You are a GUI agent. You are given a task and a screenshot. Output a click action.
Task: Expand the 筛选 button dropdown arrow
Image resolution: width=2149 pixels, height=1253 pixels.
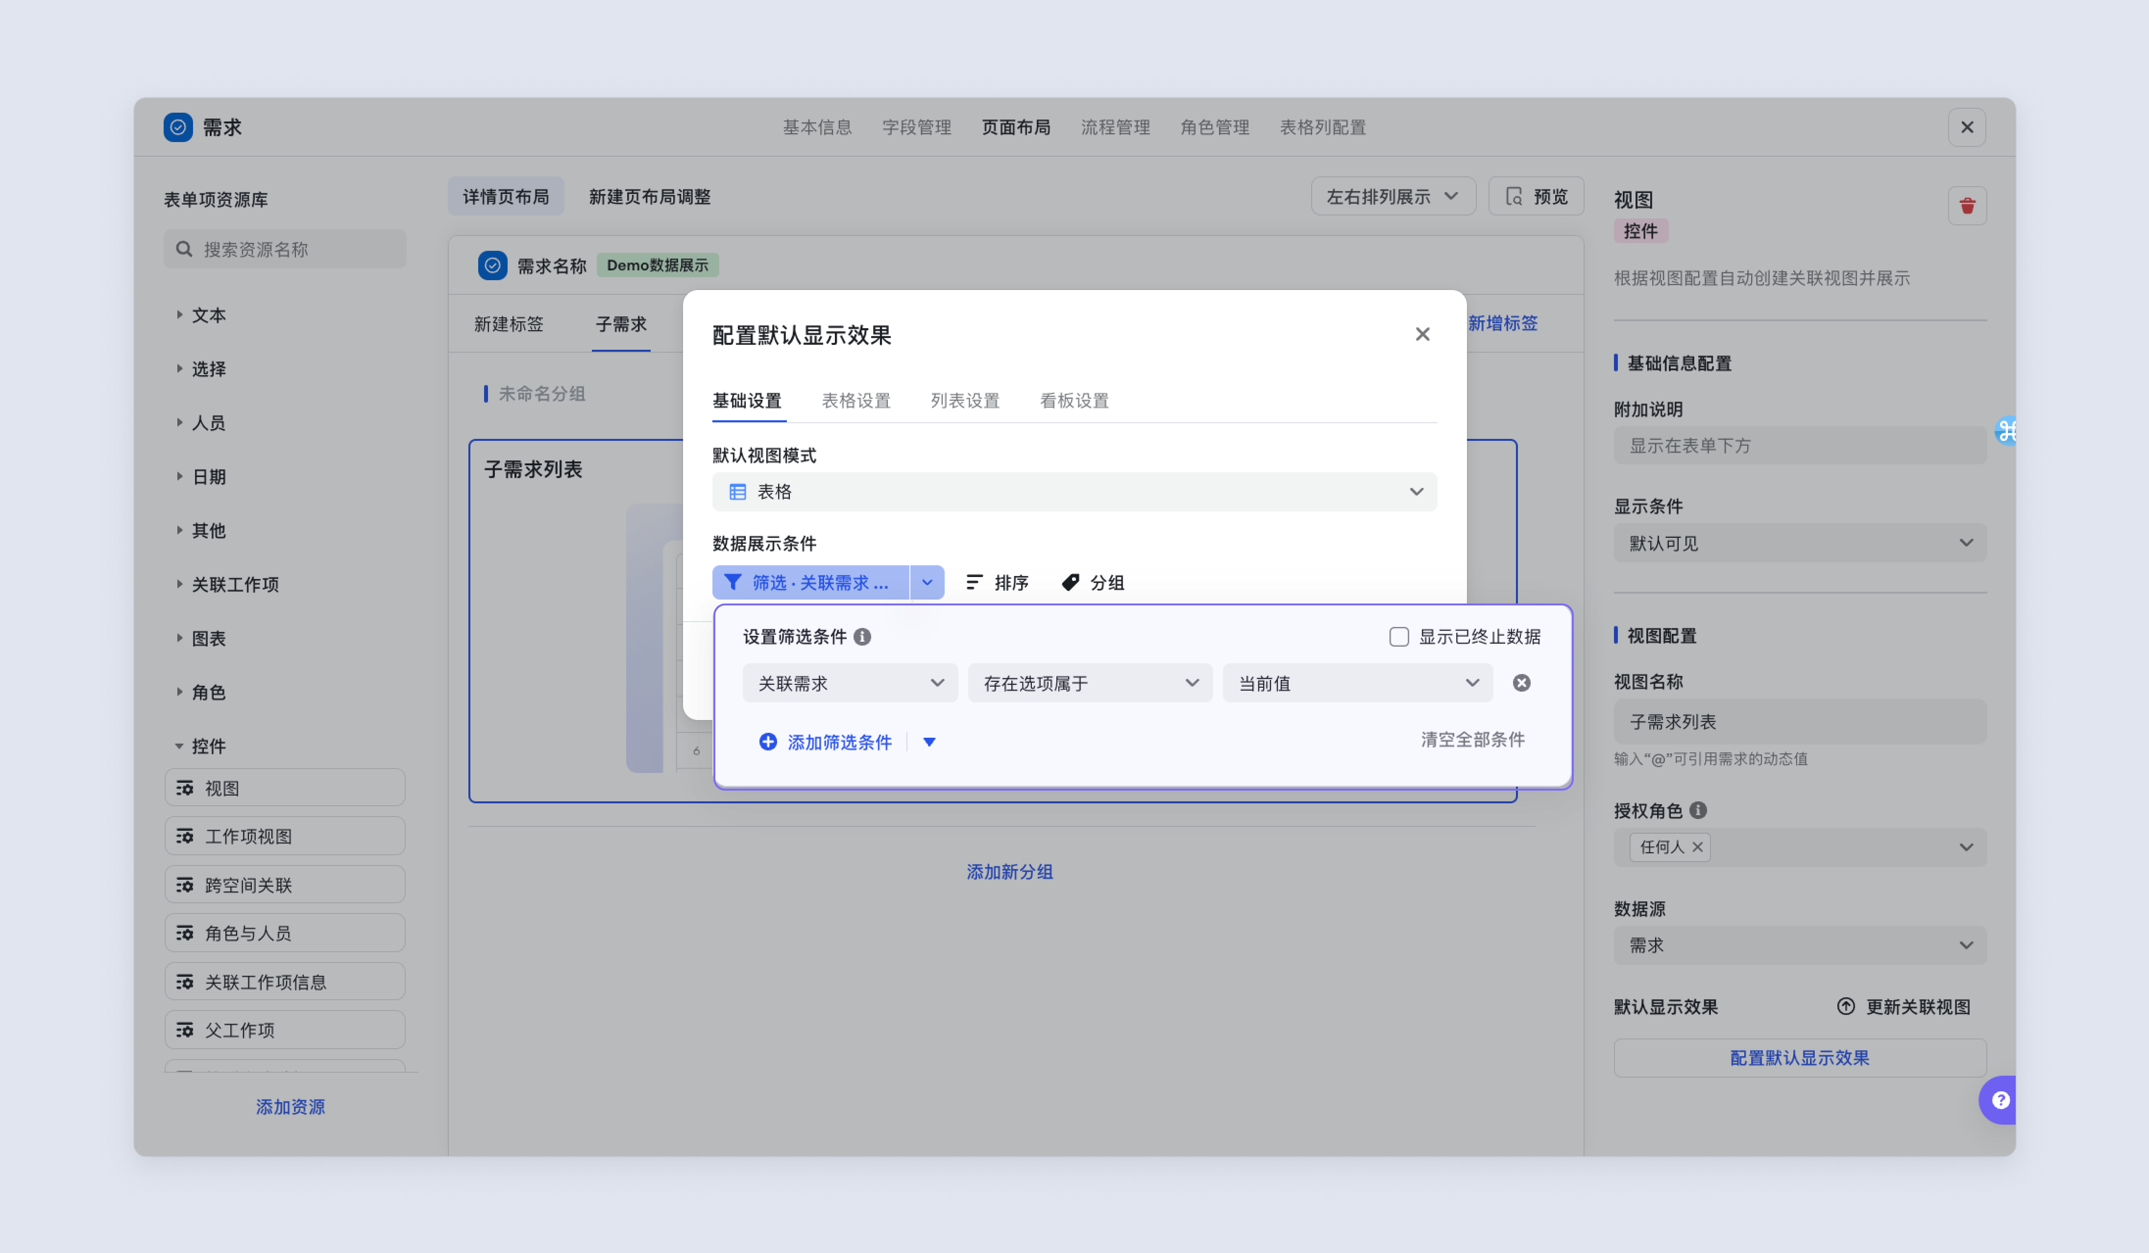927,582
